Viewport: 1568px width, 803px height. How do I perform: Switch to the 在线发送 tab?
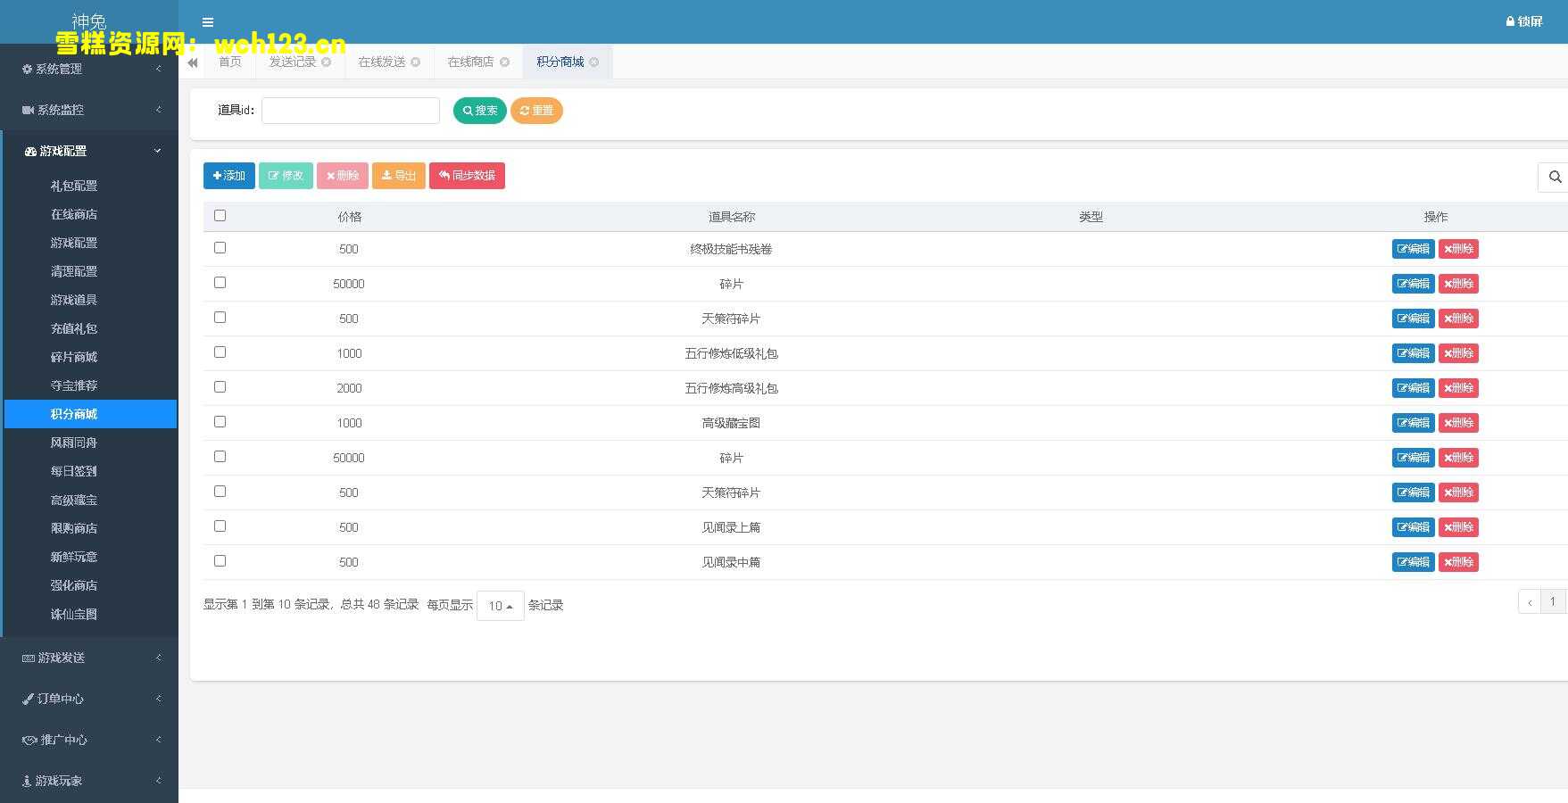point(381,62)
